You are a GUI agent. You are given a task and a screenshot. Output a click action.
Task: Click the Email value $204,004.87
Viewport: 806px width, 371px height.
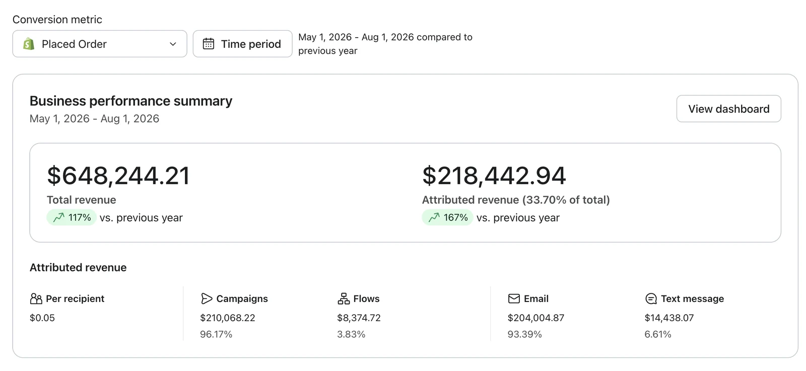[x=536, y=318]
